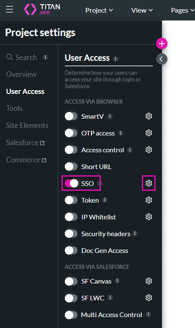Viewport: 195px width, 328px height.
Task: Turn on Access control toggle
Action: pos(71,150)
